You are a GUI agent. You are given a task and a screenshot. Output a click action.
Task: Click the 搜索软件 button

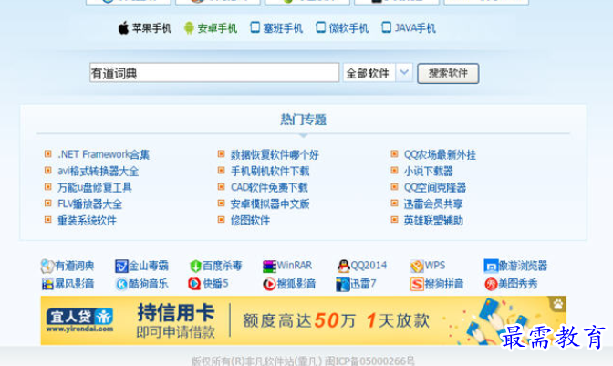click(x=448, y=74)
